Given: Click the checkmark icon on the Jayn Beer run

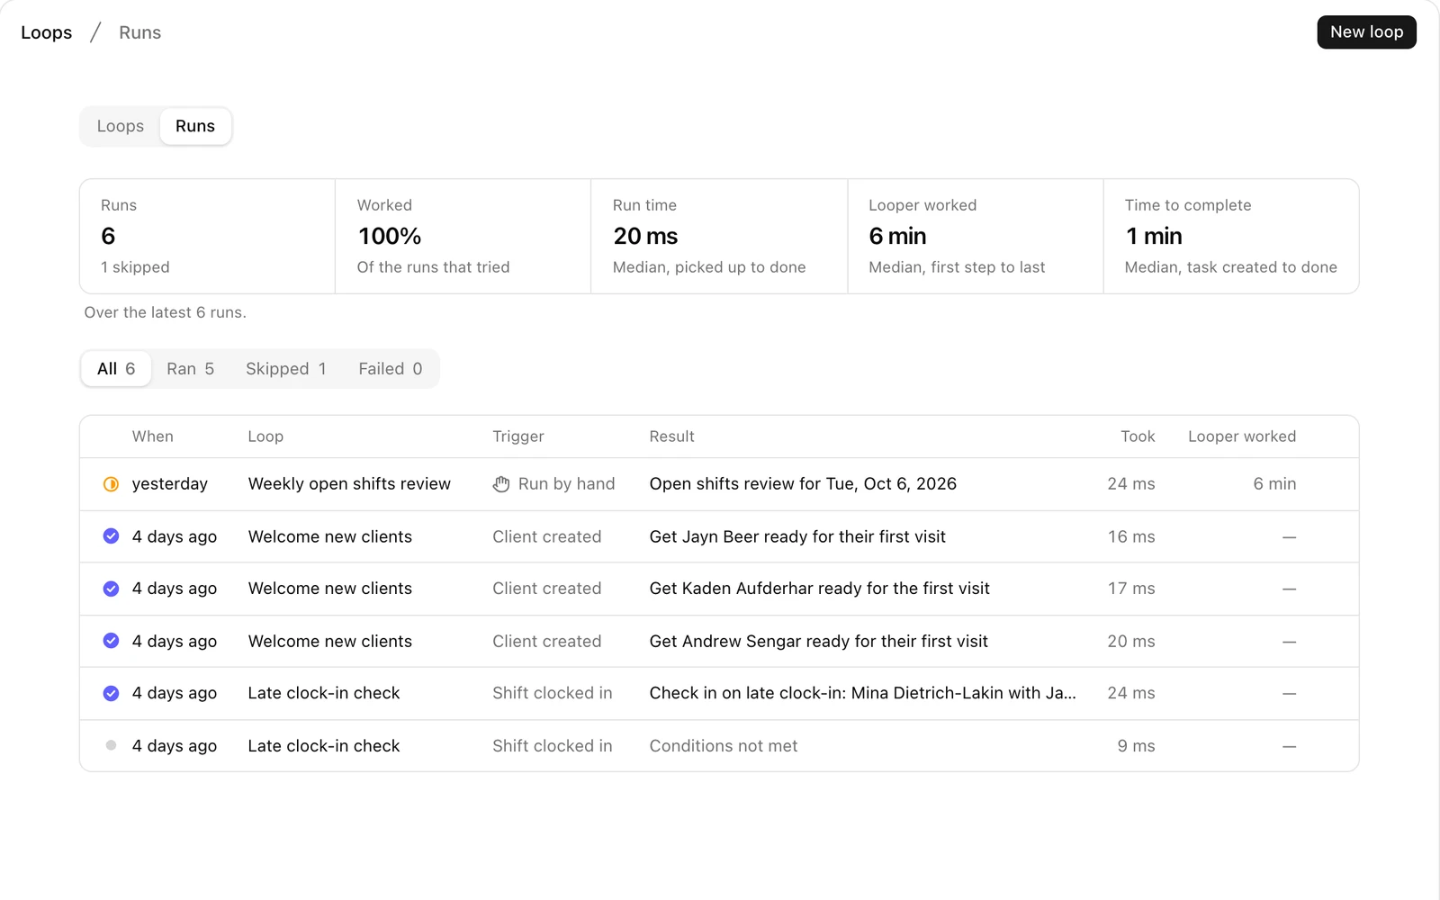Looking at the screenshot, I should click(111, 536).
